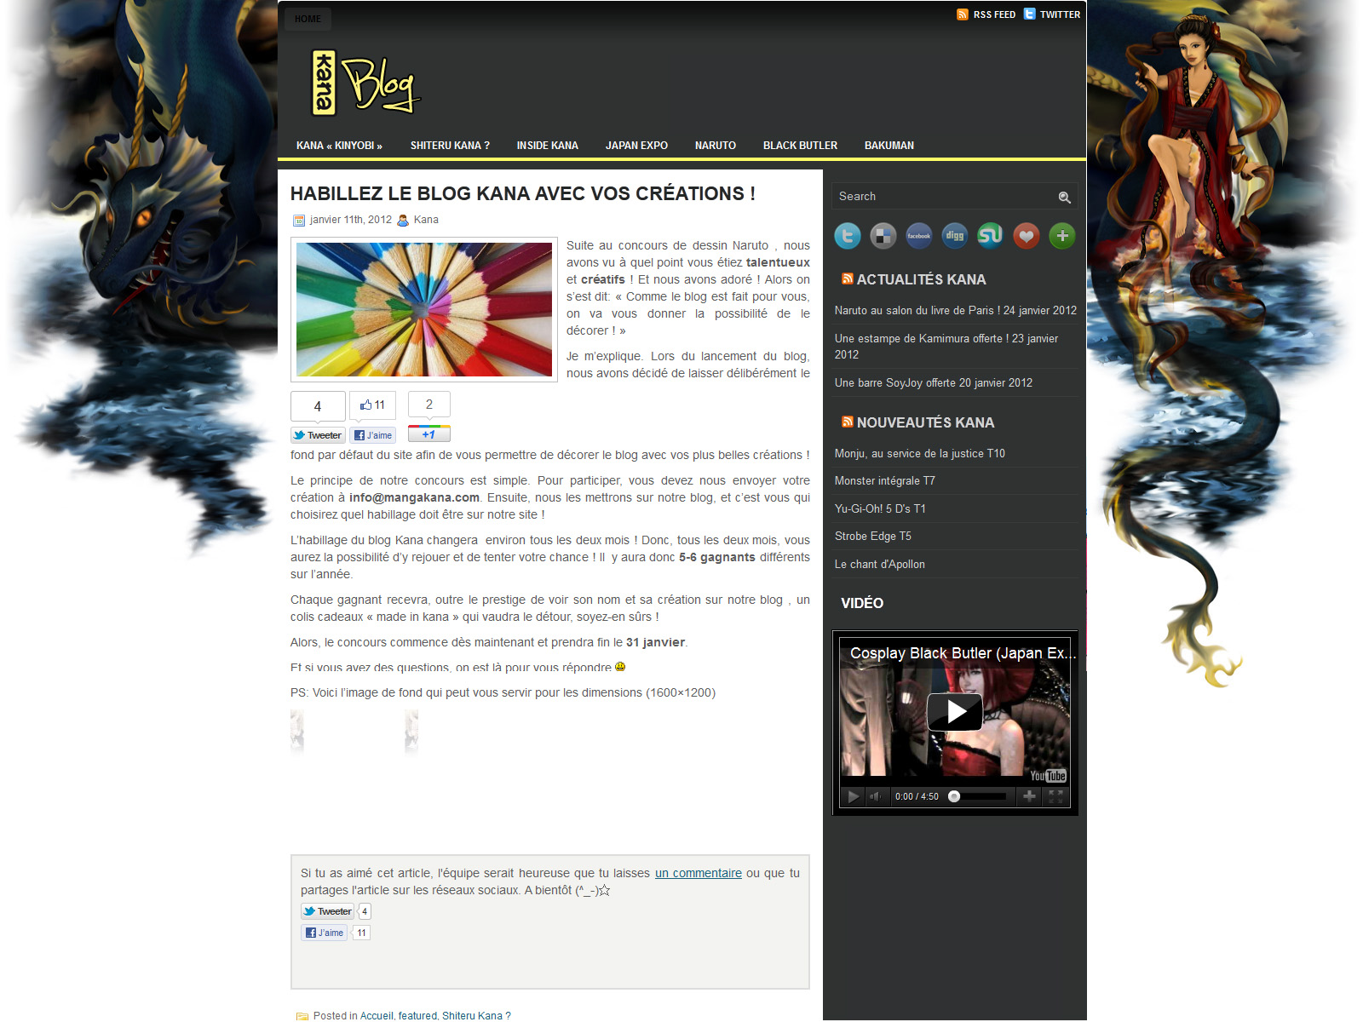Click the HOME button
This screenshot has width=1363, height=1022.
tap(308, 19)
